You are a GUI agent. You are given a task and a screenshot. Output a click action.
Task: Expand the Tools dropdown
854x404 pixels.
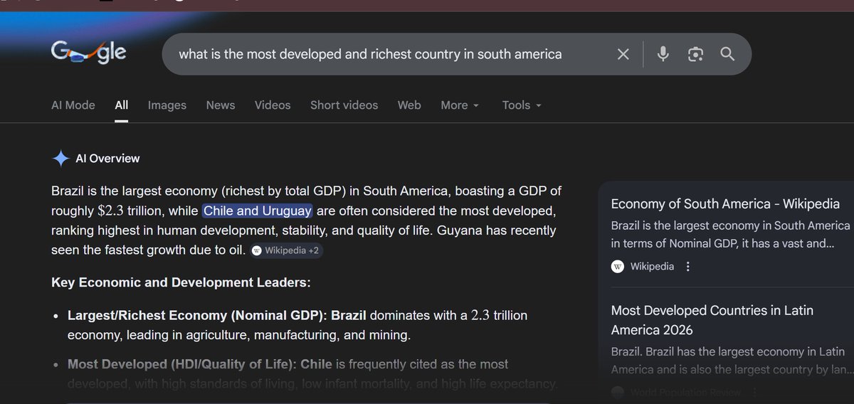(522, 105)
